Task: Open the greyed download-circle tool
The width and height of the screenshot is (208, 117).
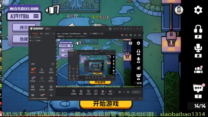Action: point(42,79)
